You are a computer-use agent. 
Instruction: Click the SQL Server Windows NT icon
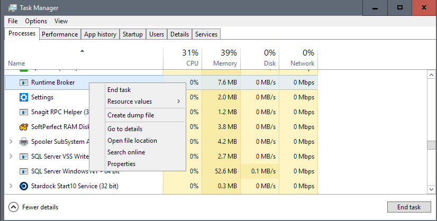tap(24, 171)
